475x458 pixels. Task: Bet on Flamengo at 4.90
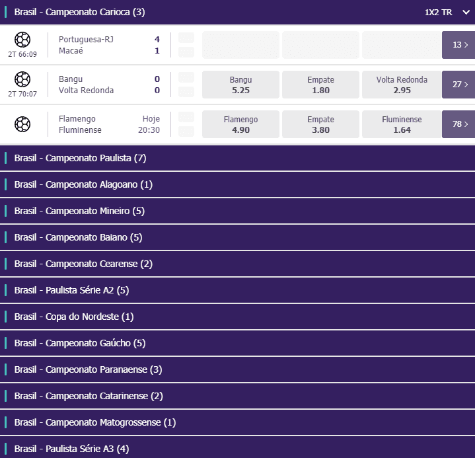tap(240, 124)
